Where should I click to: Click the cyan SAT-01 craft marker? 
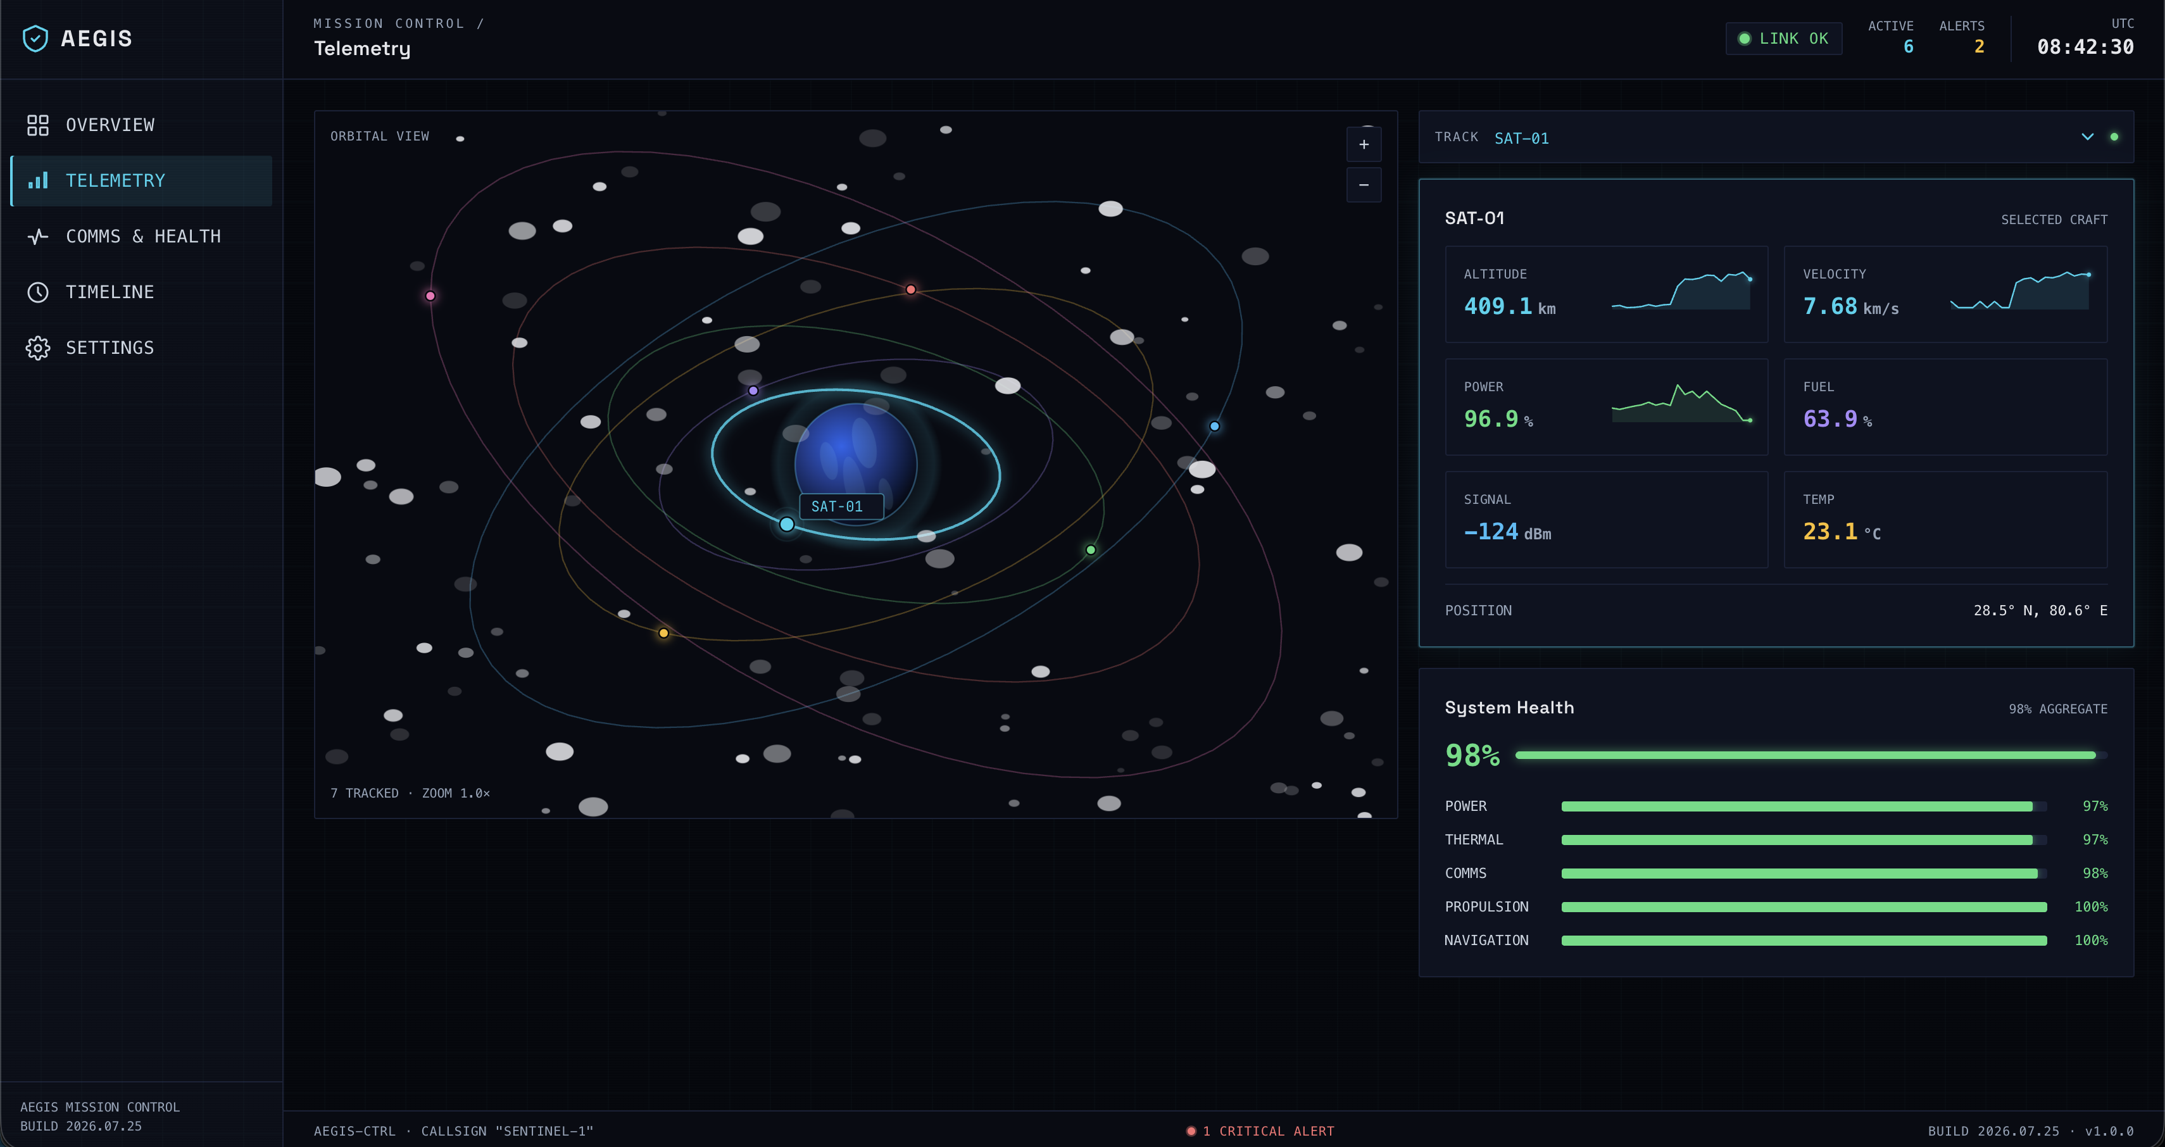[787, 524]
